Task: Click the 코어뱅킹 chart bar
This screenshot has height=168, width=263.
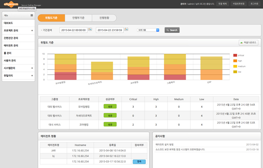Action: [x=139, y=68]
